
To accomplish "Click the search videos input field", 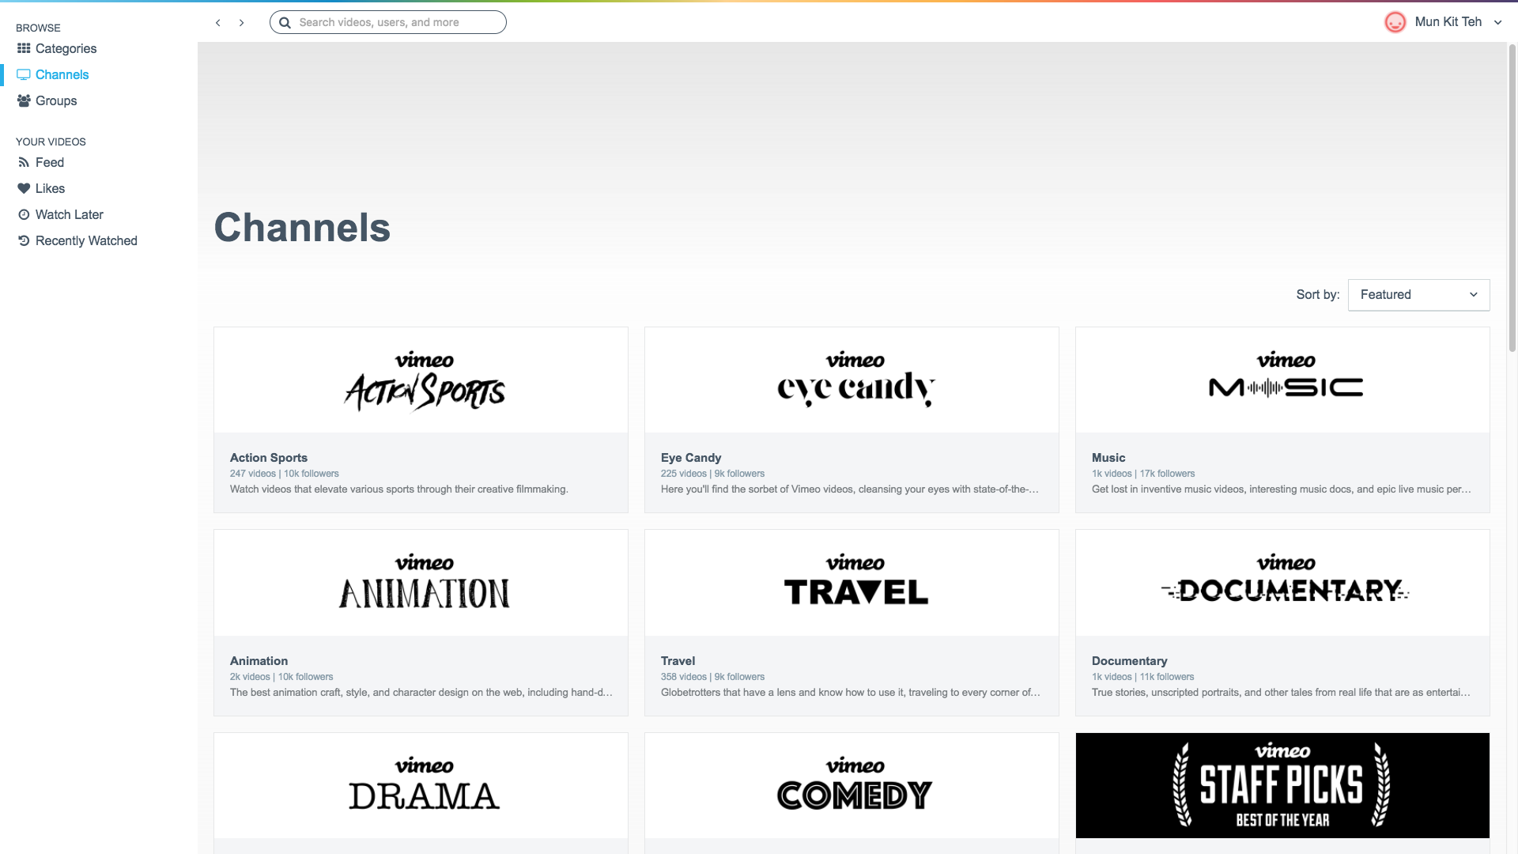I will 388,22.
